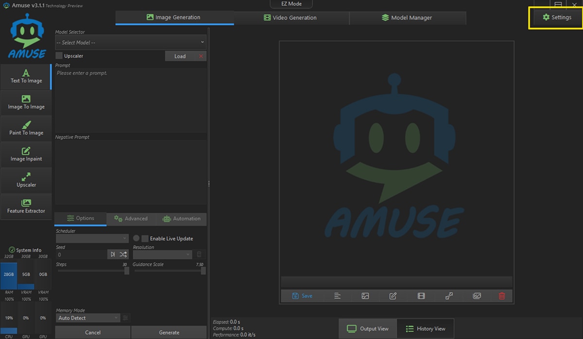The image size is (583, 339).
Task: Click the Steps slider handle
Action: click(127, 271)
